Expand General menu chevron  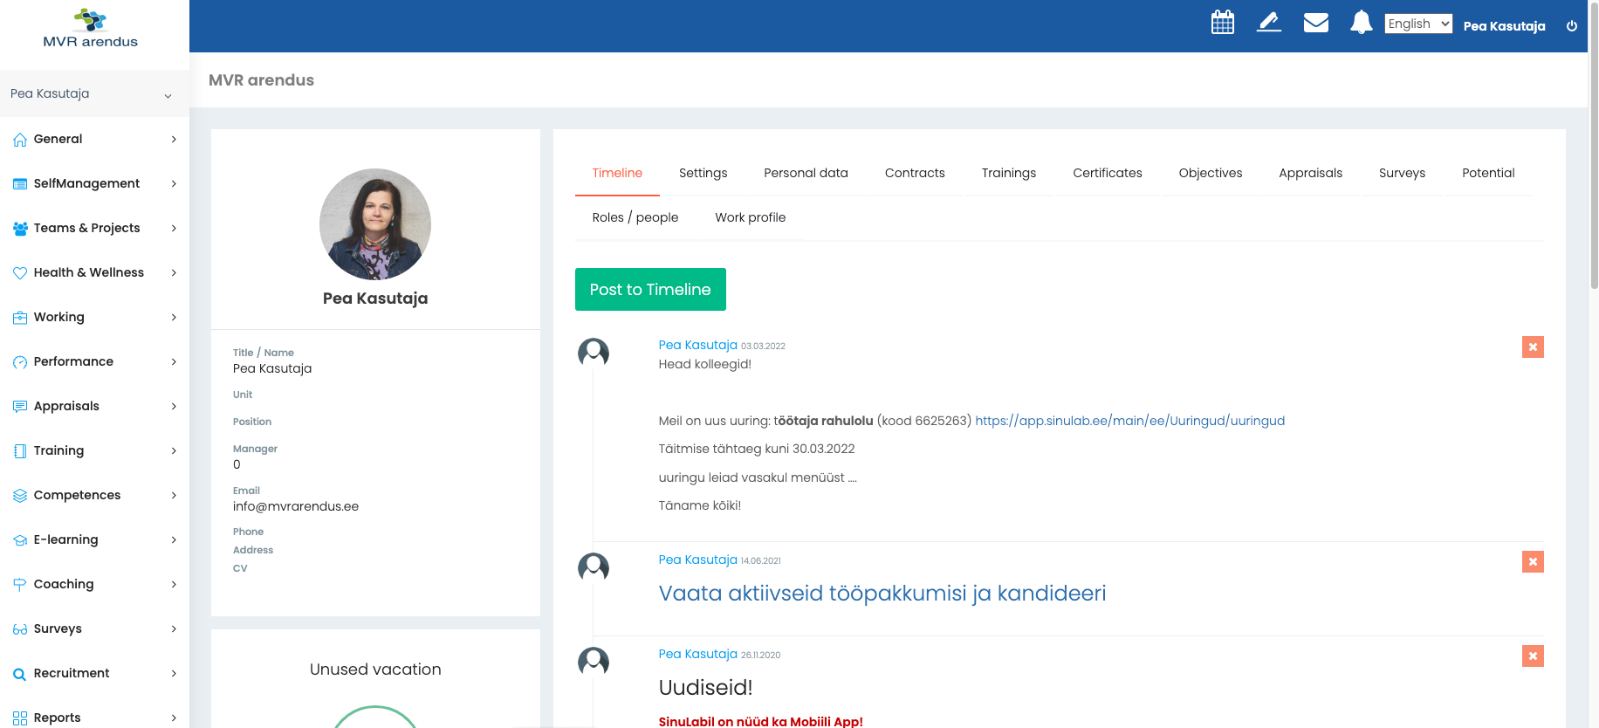174,140
